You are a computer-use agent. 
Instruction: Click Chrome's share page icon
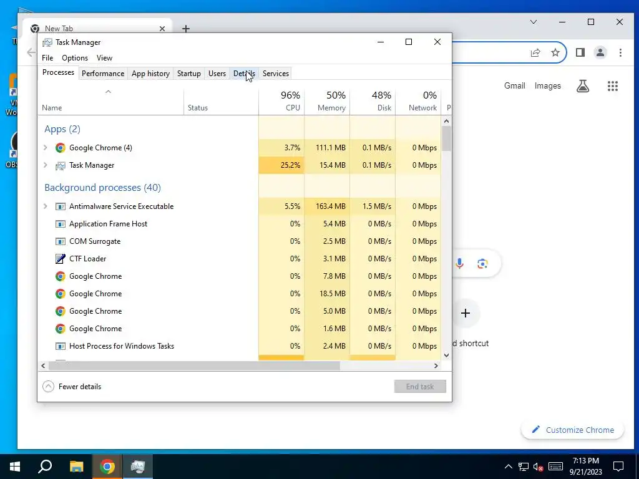[535, 52]
